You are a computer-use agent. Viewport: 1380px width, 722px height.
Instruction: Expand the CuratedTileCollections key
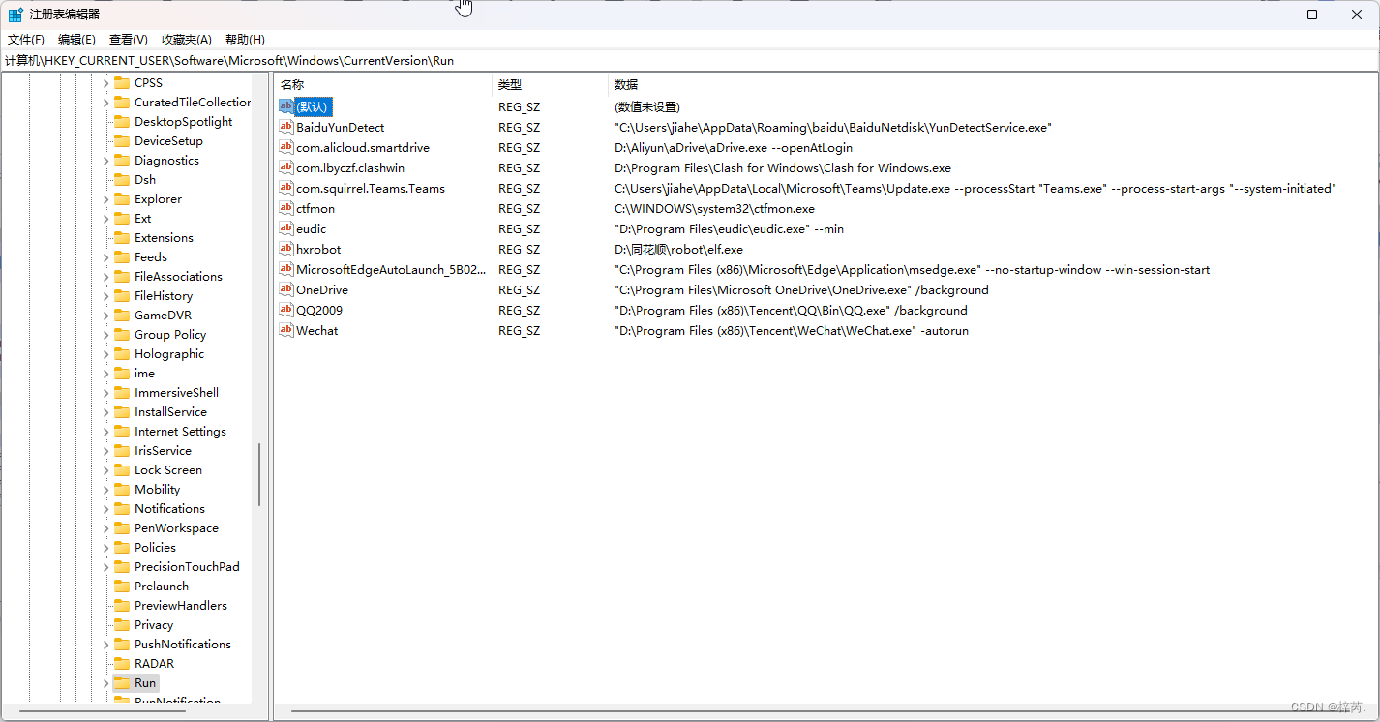105,103
